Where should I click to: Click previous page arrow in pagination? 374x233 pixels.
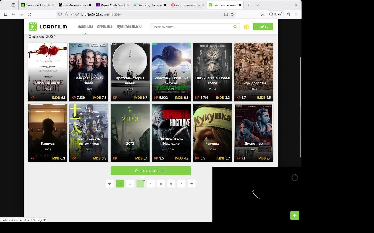(x=110, y=183)
